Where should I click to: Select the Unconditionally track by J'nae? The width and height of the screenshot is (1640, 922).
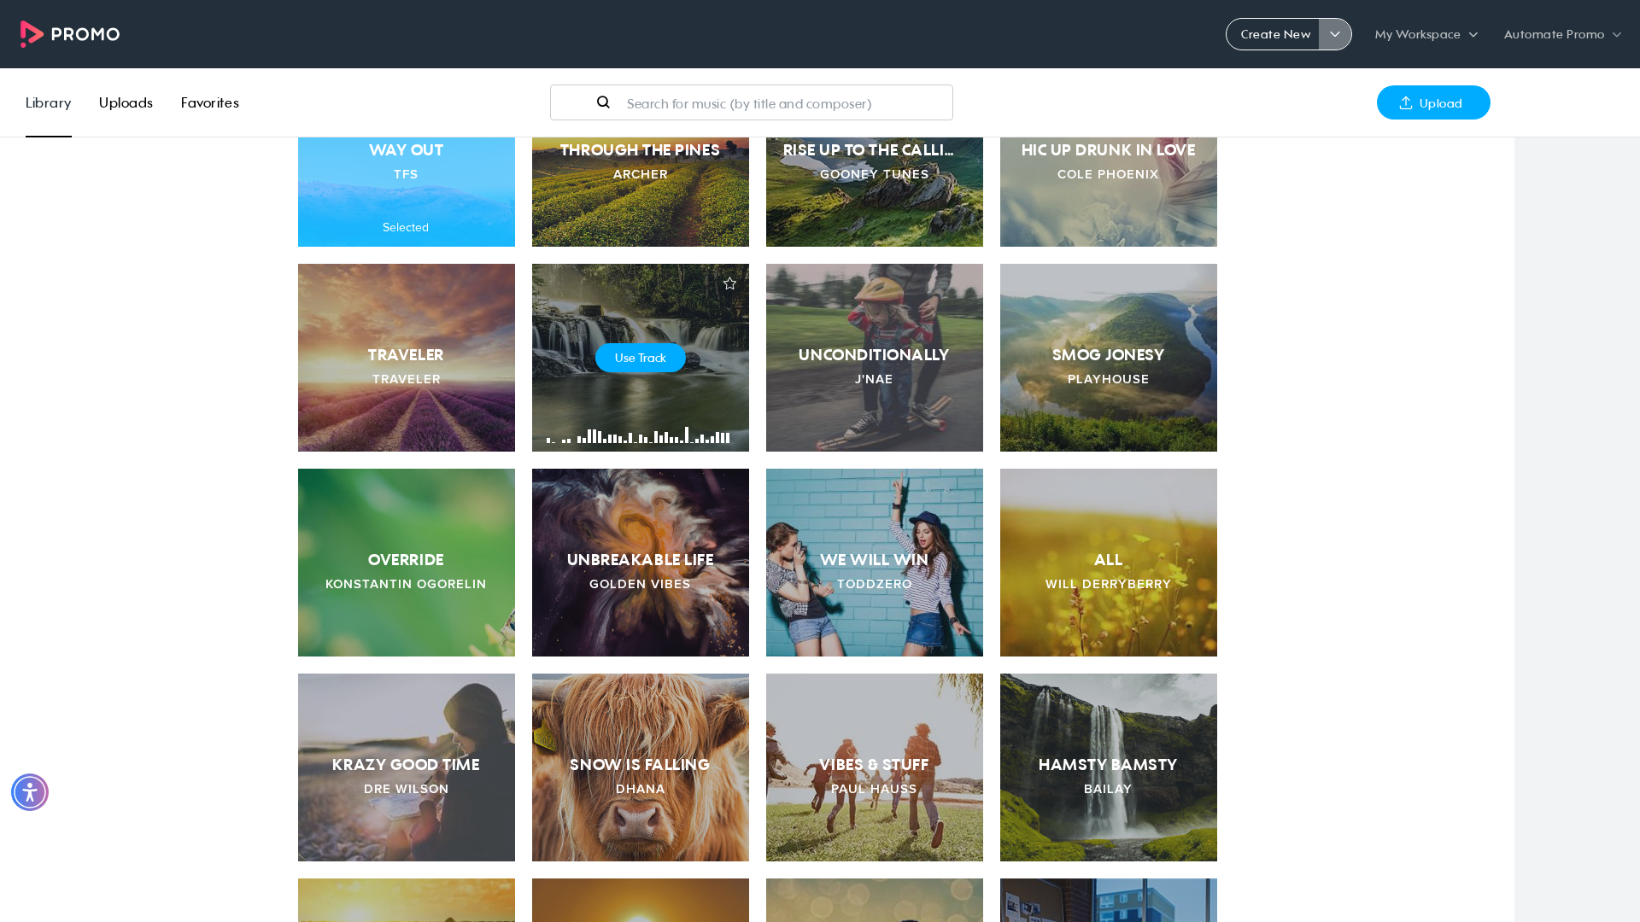point(875,358)
